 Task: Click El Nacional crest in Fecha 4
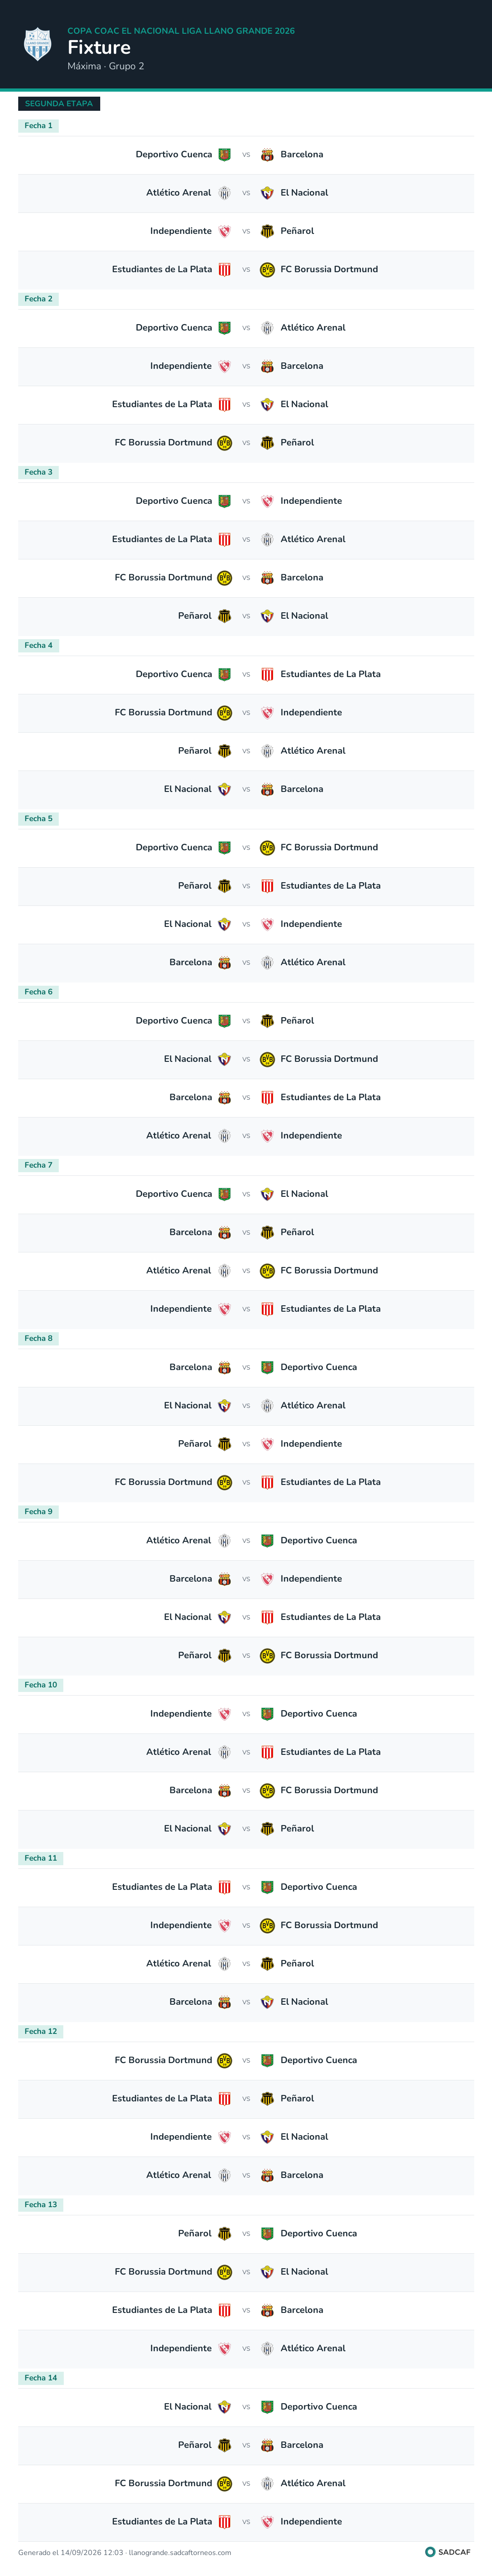point(224,789)
